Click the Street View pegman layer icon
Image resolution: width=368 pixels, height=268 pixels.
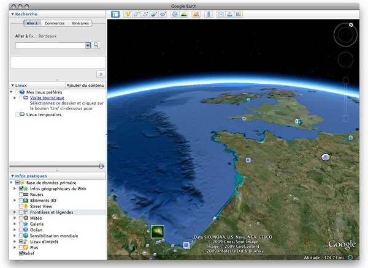[x=26, y=206]
